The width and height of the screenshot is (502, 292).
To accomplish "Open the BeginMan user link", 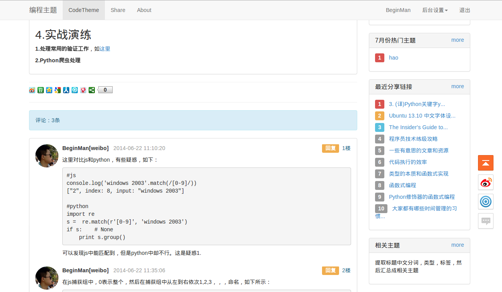I will (x=398, y=10).
